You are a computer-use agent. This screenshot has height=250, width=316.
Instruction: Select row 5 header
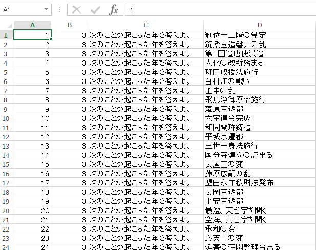click(6, 72)
